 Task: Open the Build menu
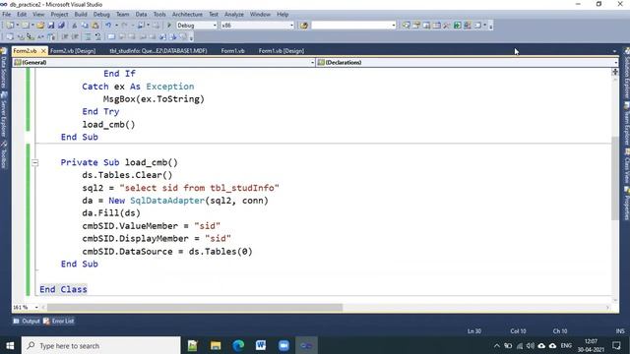click(81, 15)
